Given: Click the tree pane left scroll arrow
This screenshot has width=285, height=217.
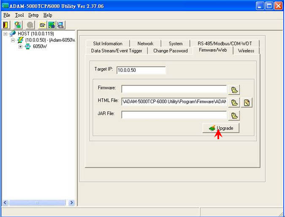Looking at the screenshot, I should click(x=5, y=203).
